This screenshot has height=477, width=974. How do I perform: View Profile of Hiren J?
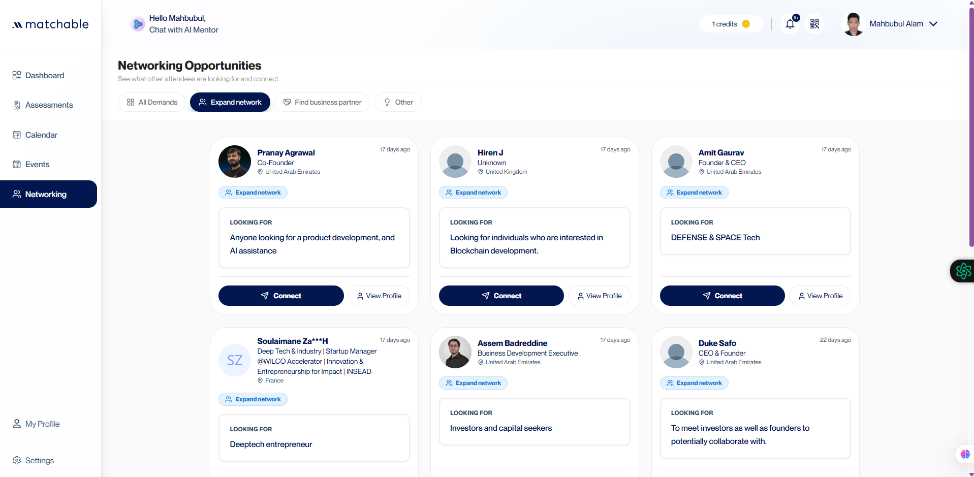pos(599,296)
